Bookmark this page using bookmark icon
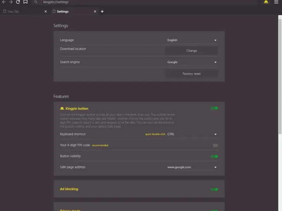The image size is (282, 211). point(25,2)
